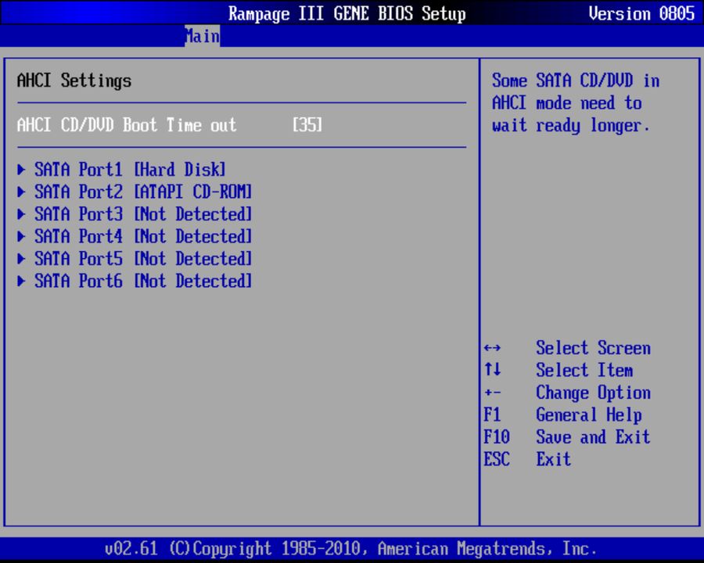Screen dimensions: 704x563
Task: Click the General Help hint
Action: coord(588,415)
